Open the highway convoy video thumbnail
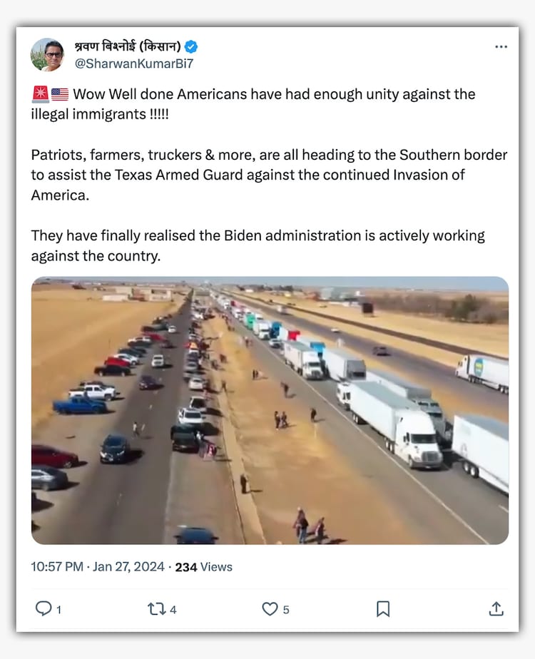 click(x=270, y=410)
